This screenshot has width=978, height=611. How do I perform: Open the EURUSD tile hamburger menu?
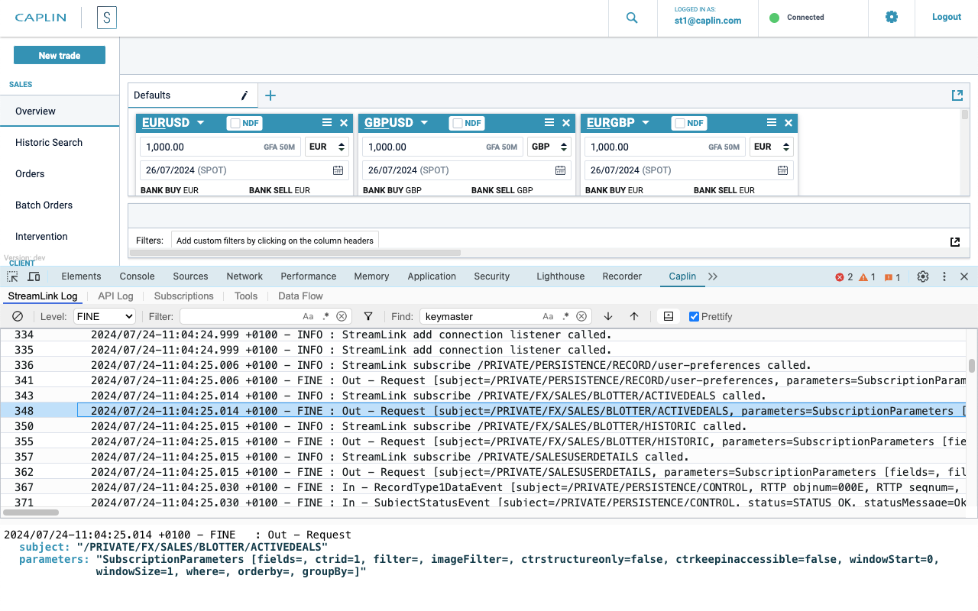pyautogui.click(x=327, y=123)
